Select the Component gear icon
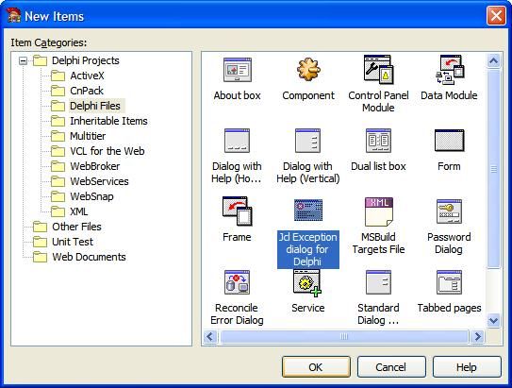 tap(308, 69)
